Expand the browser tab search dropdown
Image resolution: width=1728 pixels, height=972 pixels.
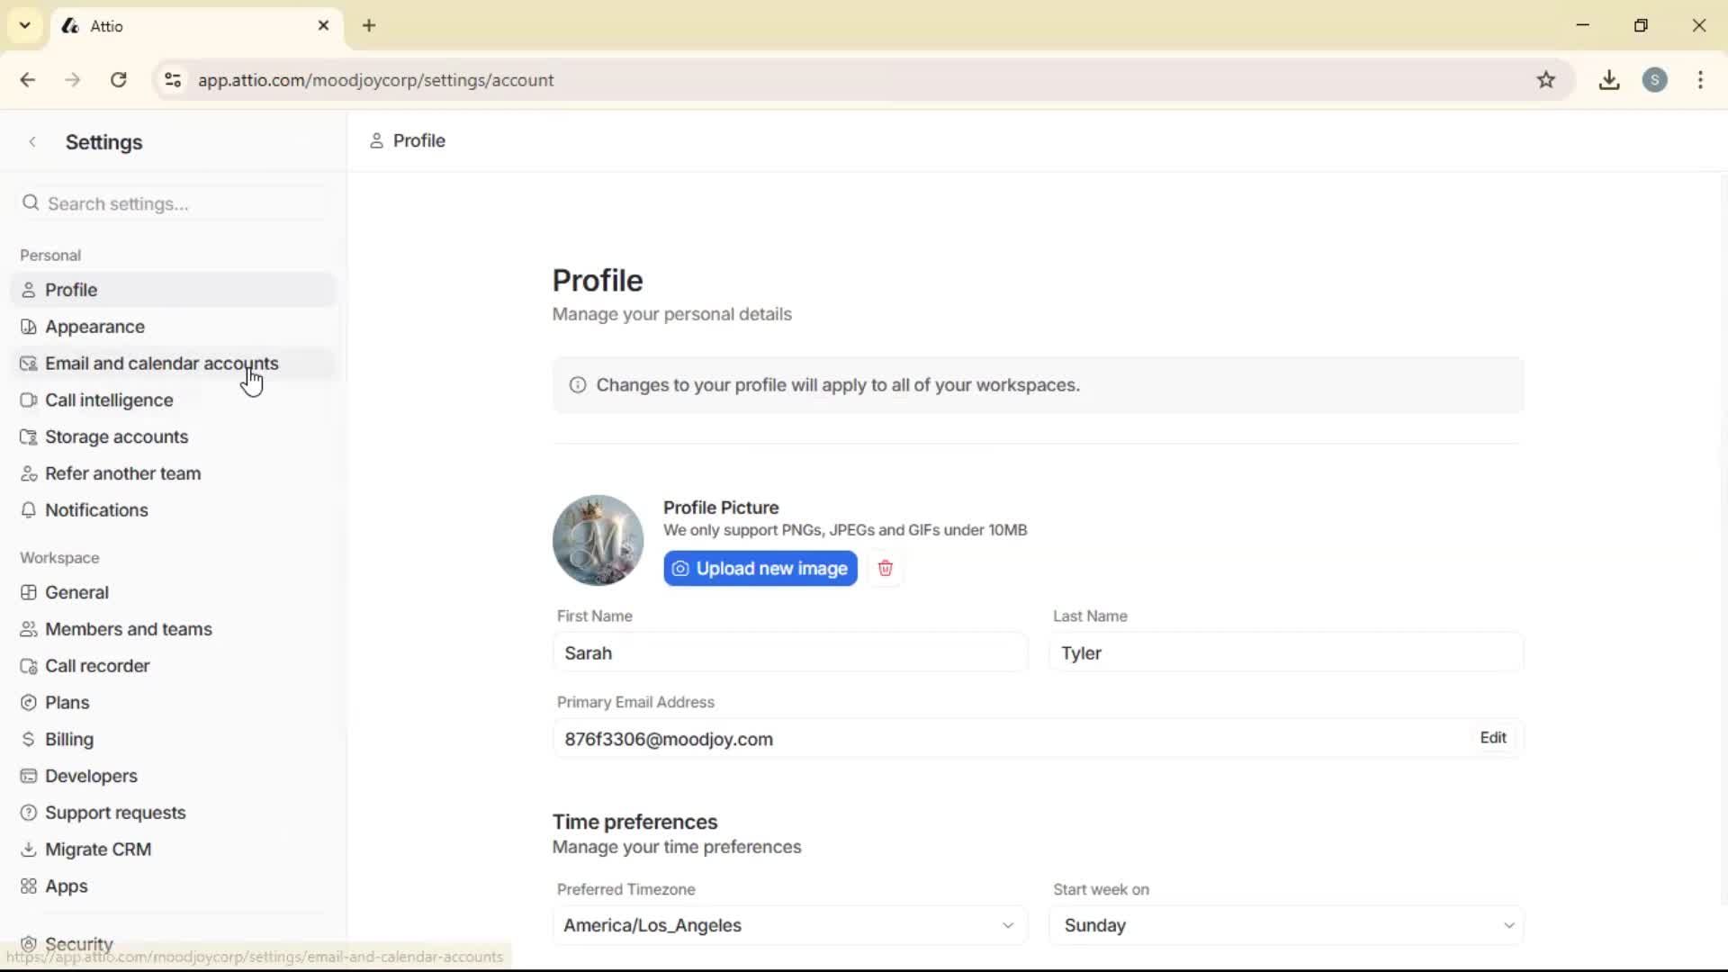click(x=25, y=25)
